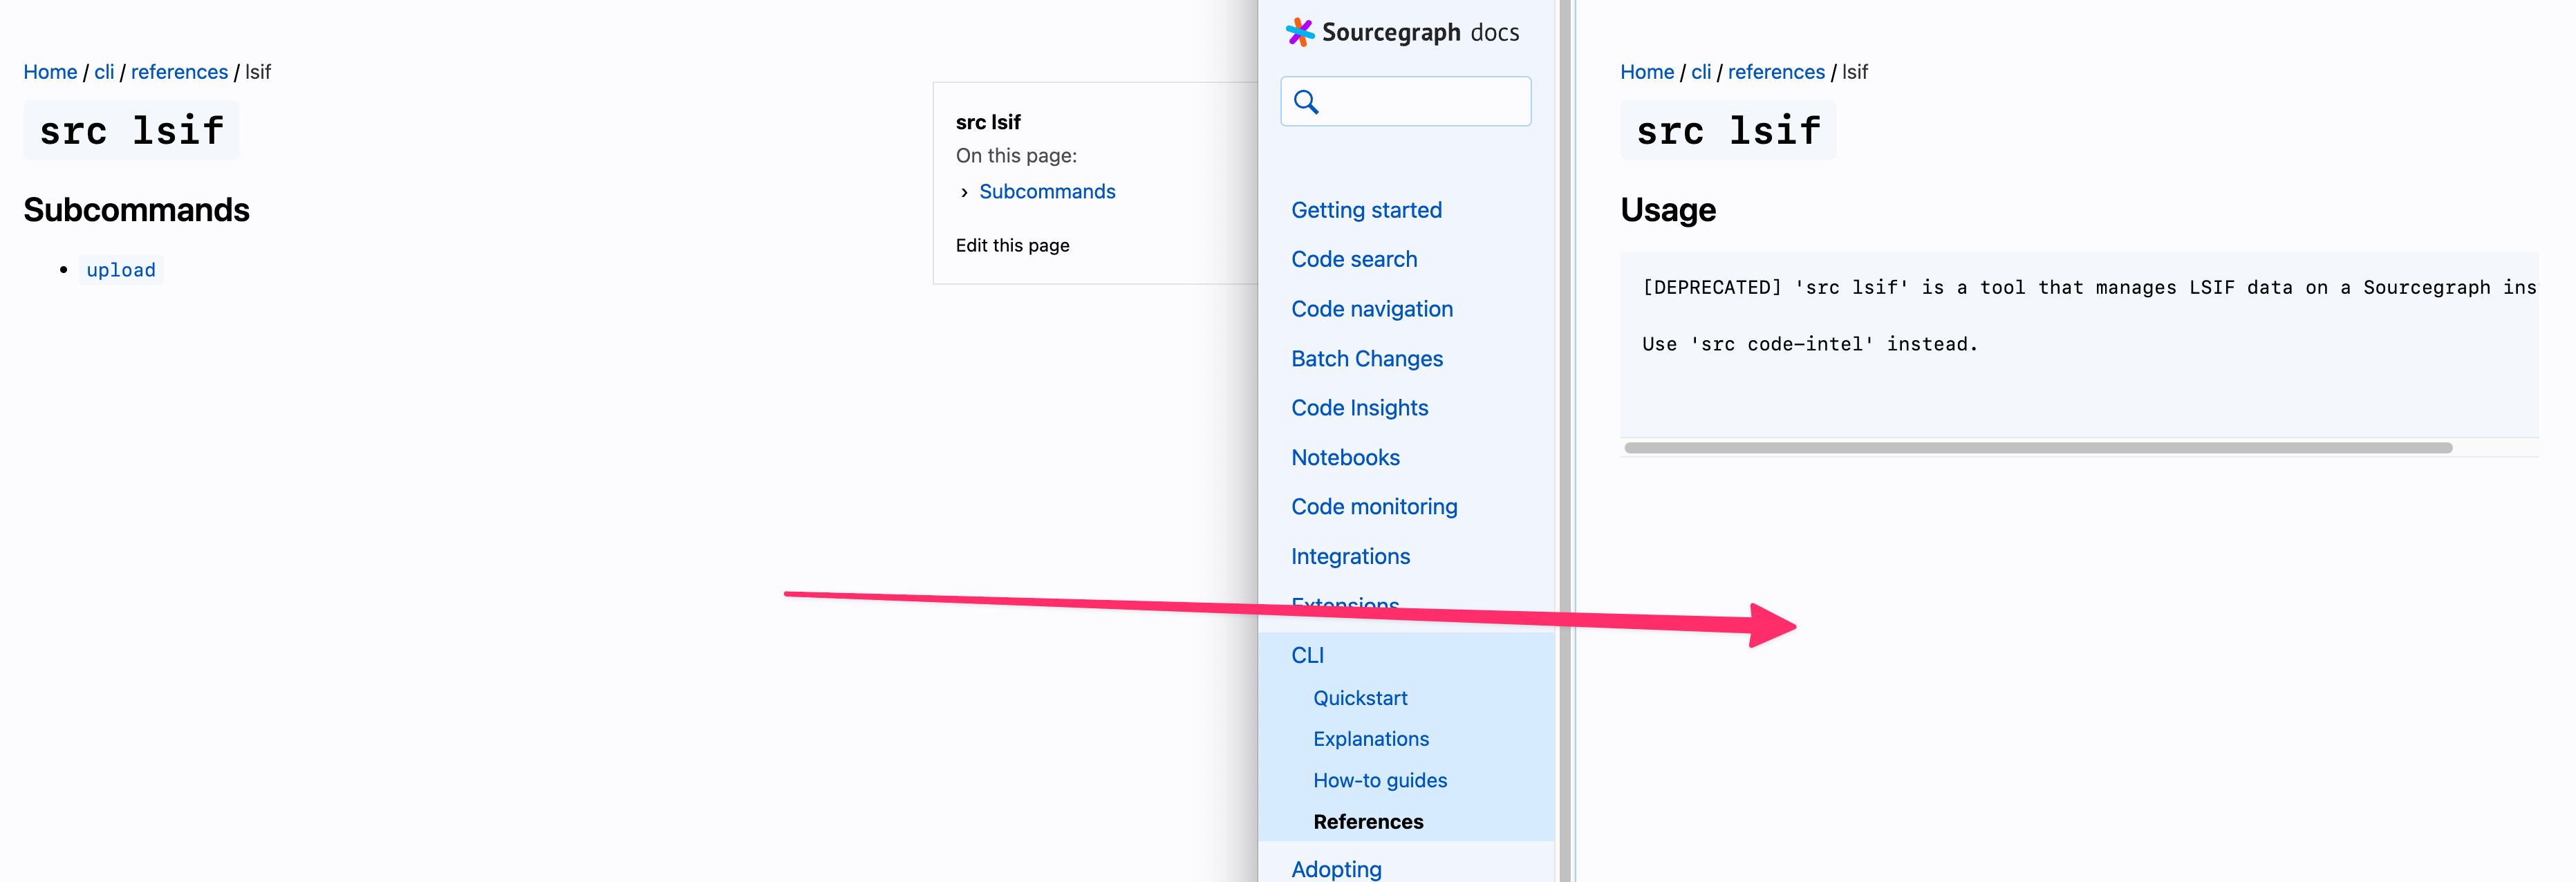
Task: Select the CLI sidebar section
Action: click(1307, 655)
